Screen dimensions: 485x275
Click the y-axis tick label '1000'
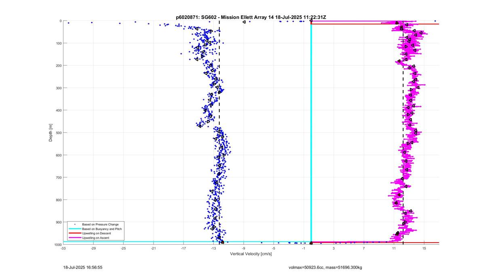[x=58, y=245]
